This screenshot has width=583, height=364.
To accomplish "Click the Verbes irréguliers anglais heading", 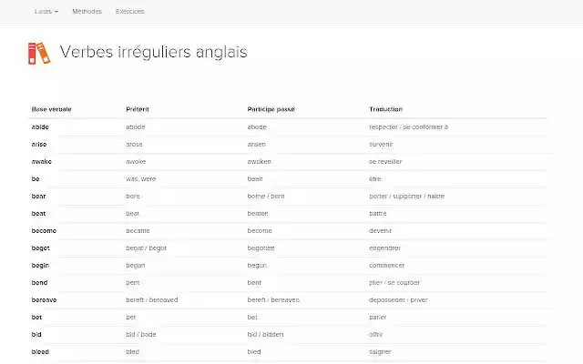I will 153,52.
